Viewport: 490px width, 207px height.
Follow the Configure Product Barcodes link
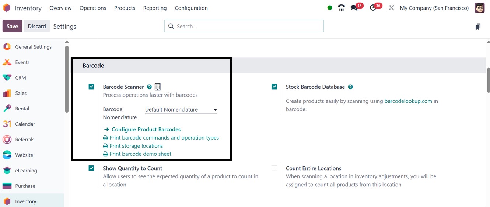click(x=146, y=130)
